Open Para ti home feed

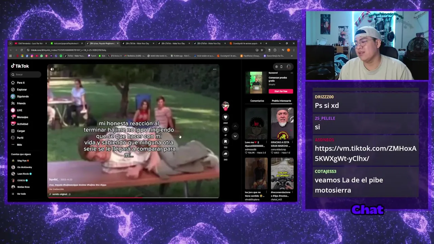point(18,83)
